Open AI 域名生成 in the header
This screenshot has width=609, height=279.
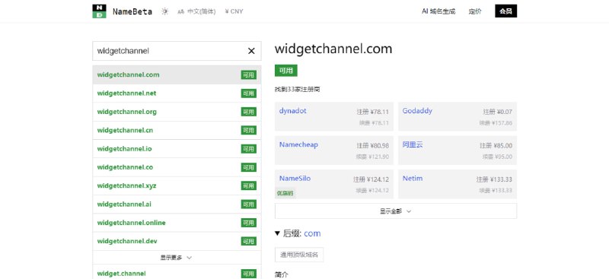point(438,11)
